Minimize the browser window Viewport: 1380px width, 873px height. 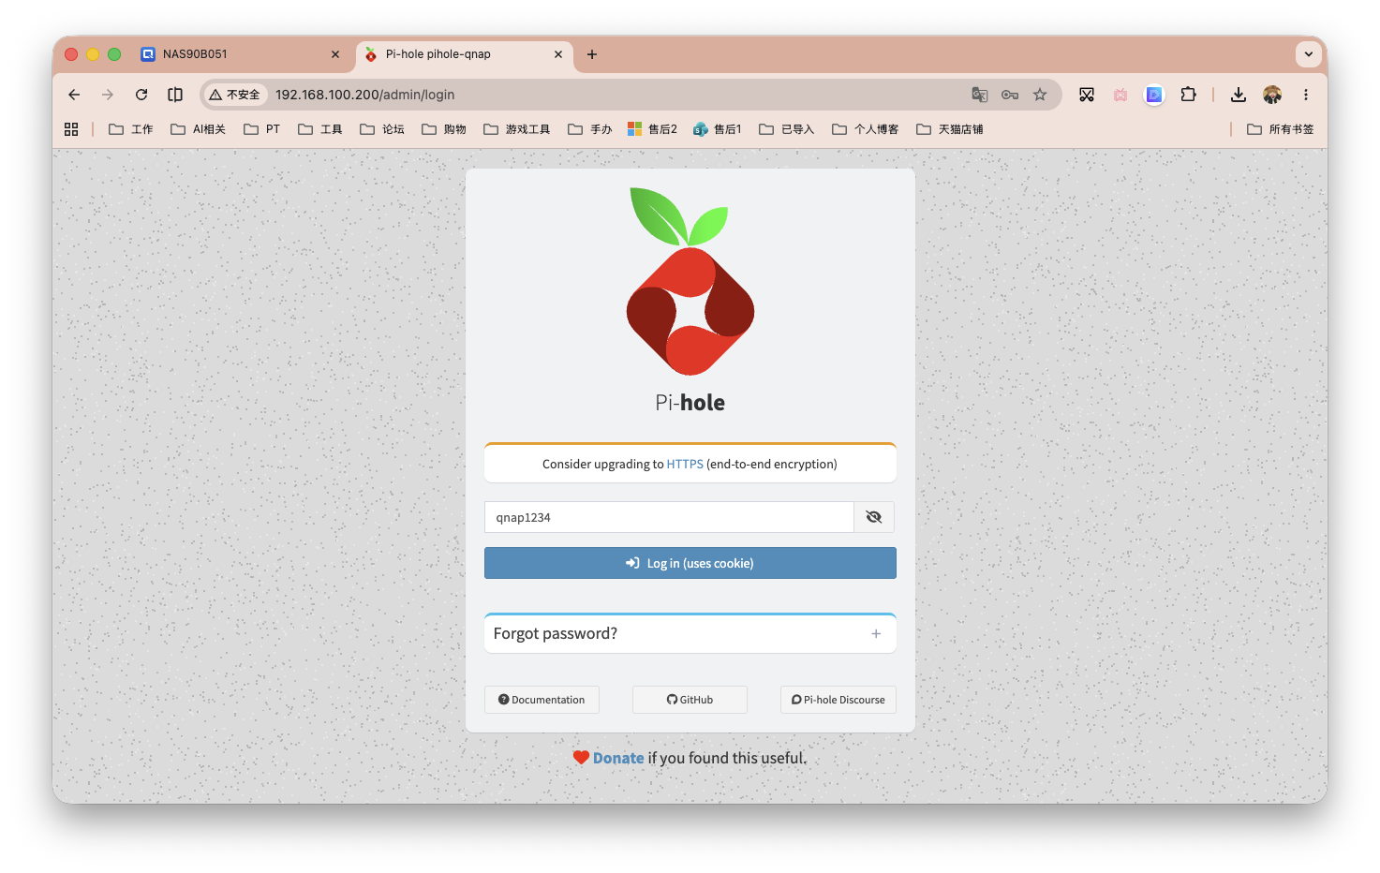93,54
